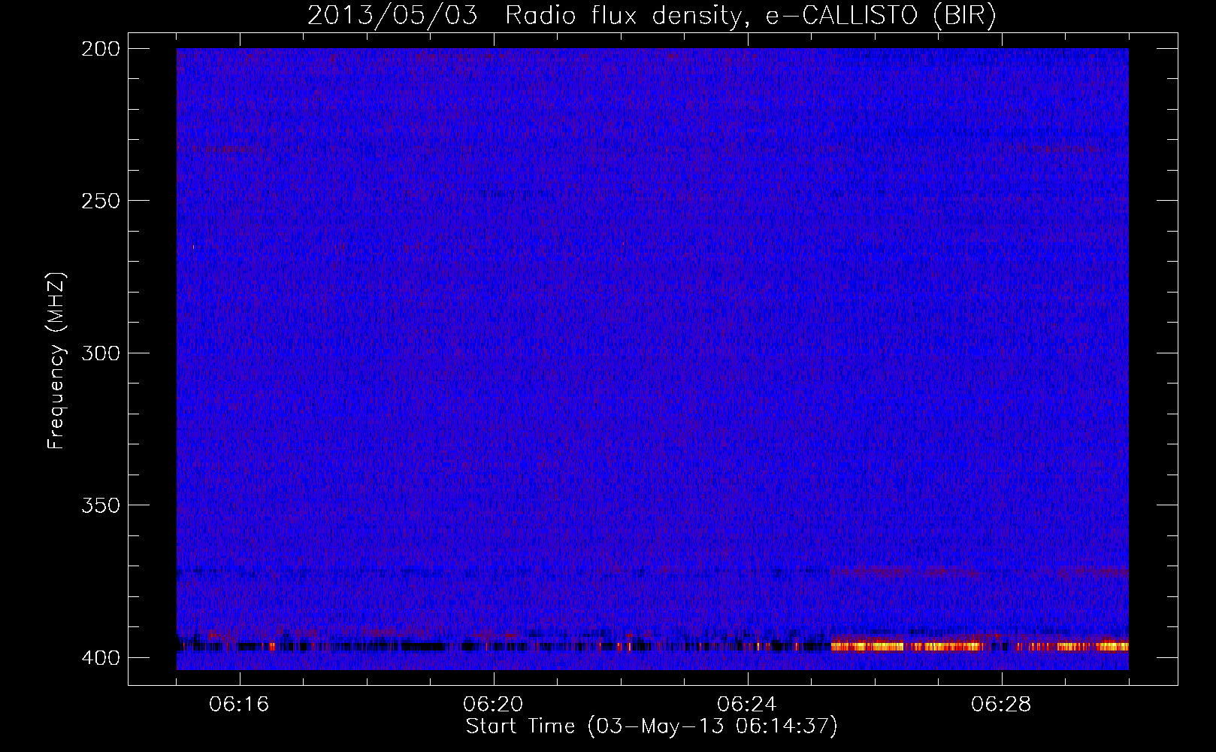
Task: Select the 'Frequency (MHZ)' y-axis label
Action: coord(56,360)
